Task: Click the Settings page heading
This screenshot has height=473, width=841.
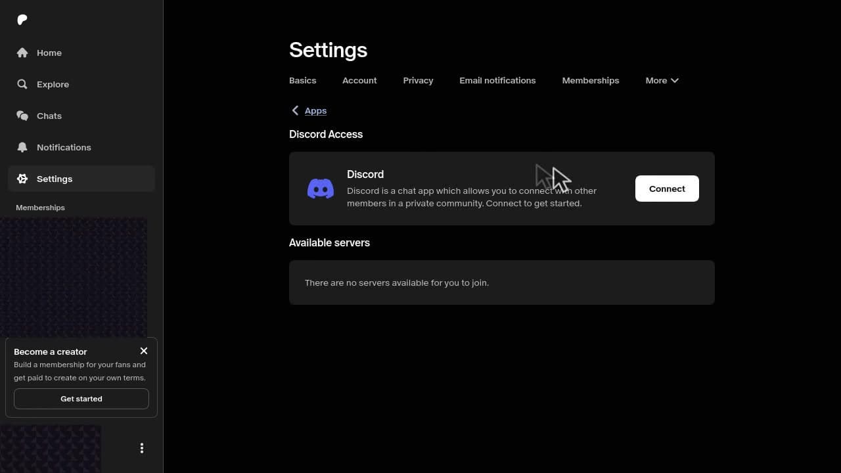Action: click(328, 50)
